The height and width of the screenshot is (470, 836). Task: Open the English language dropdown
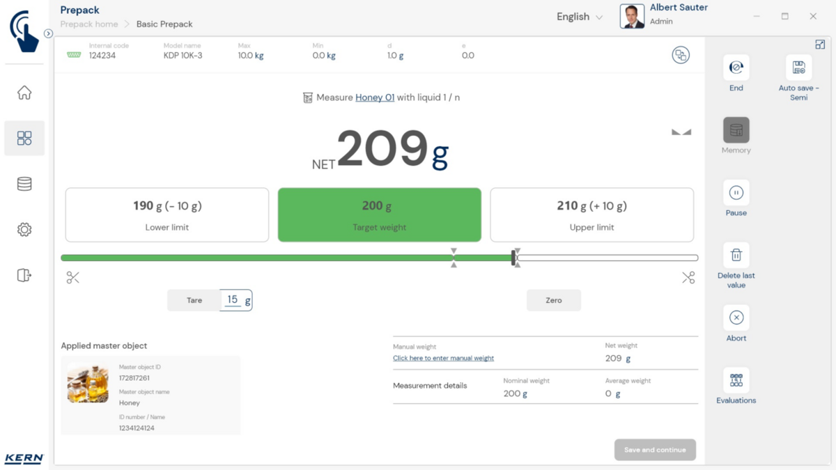580,17
